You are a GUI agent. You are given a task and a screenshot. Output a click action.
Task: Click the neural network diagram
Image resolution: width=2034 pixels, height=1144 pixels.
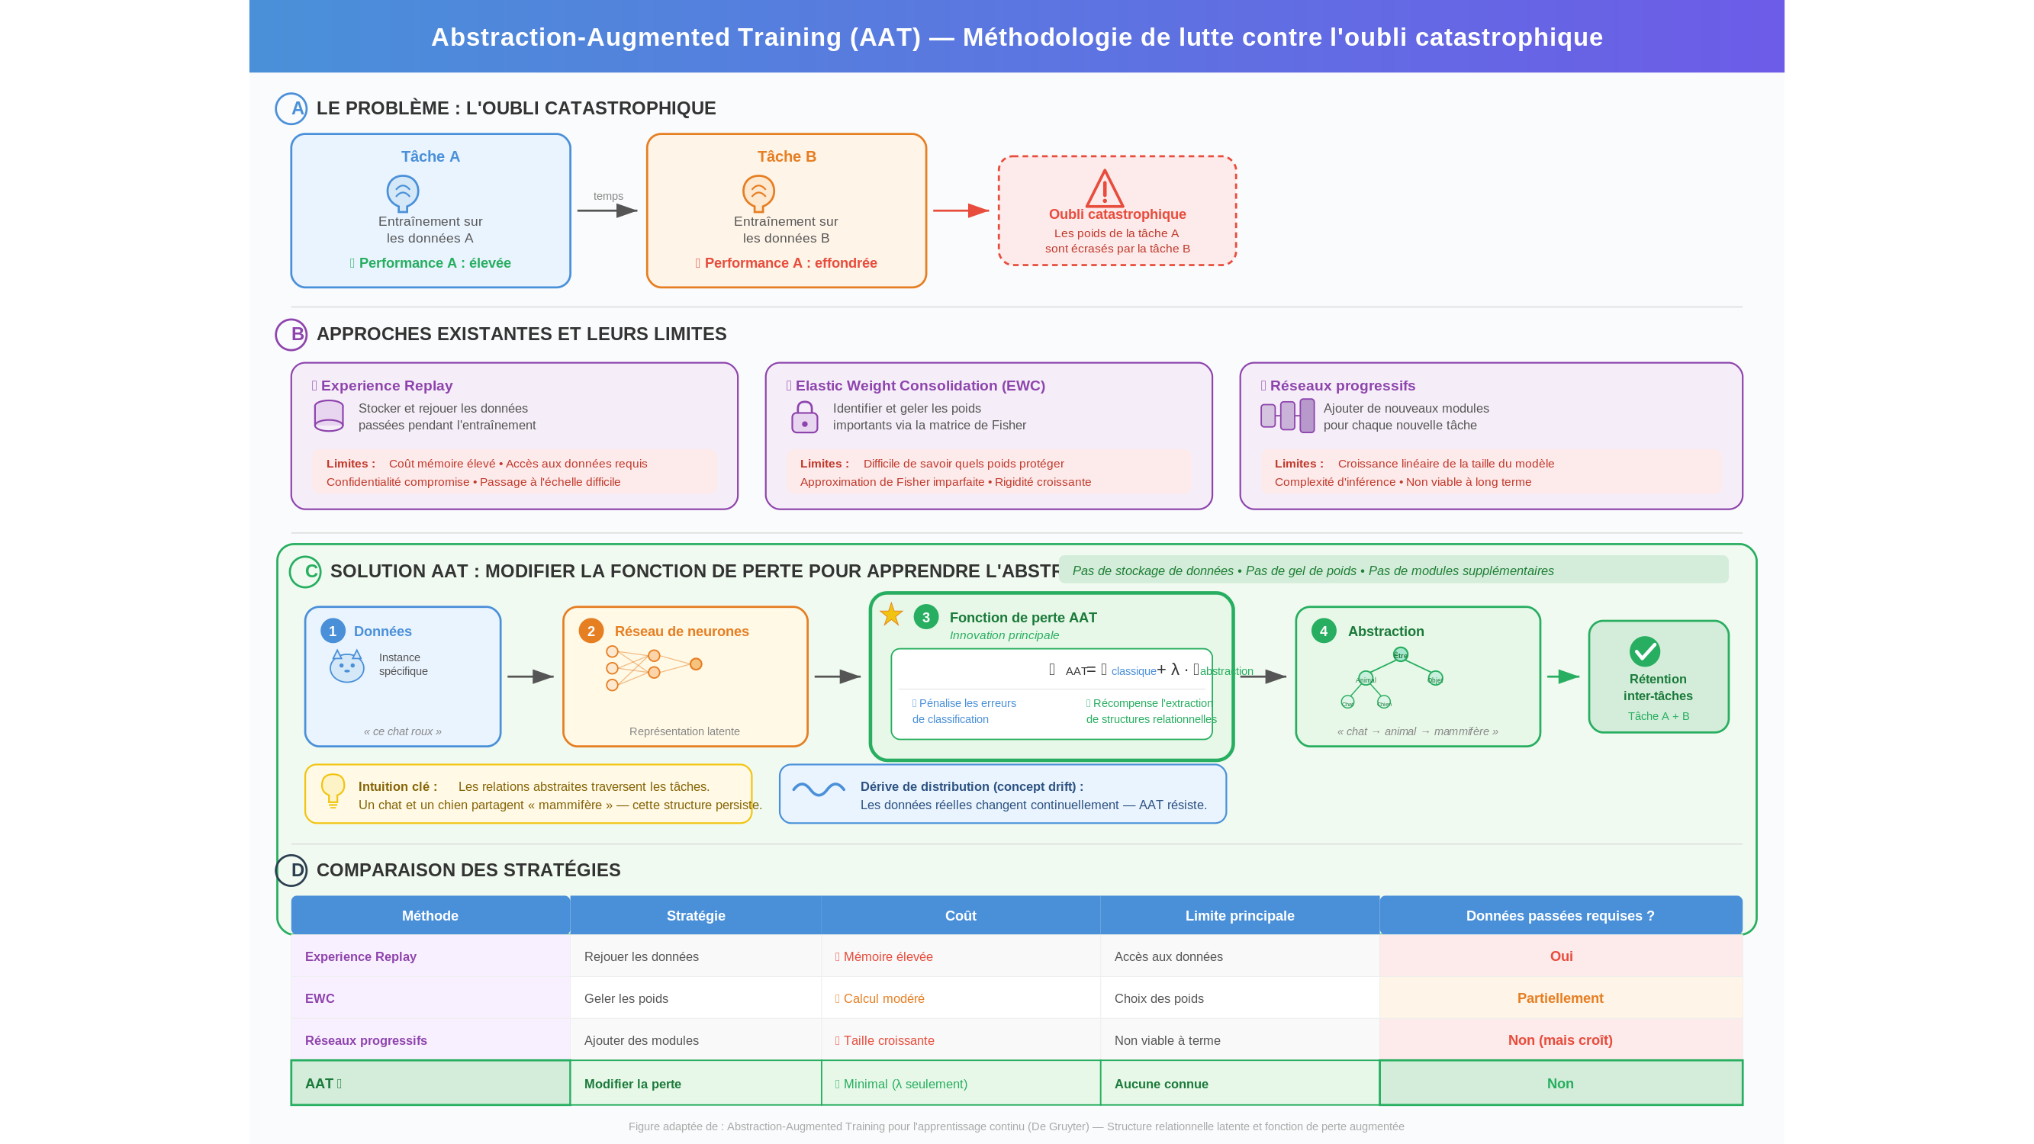pyautogui.click(x=652, y=667)
